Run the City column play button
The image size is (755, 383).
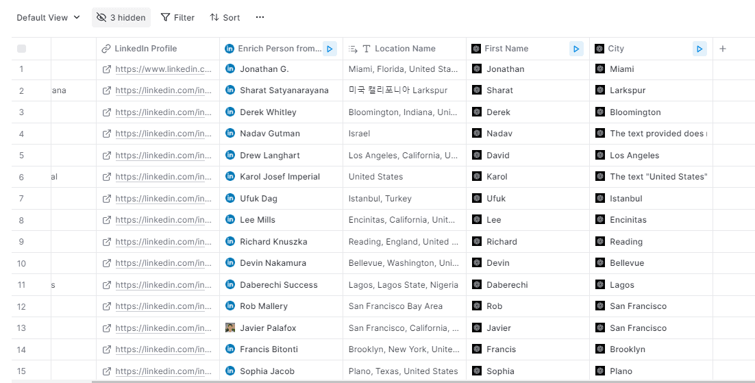700,49
